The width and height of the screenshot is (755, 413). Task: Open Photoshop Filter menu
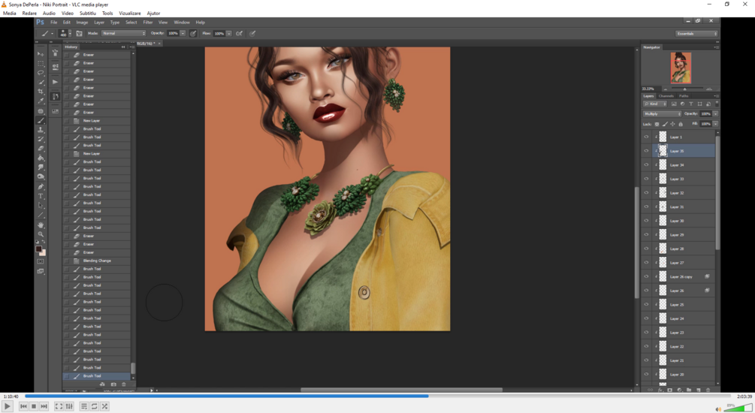[148, 22]
